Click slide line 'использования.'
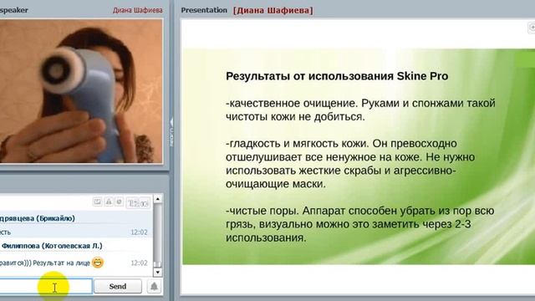 266,237
